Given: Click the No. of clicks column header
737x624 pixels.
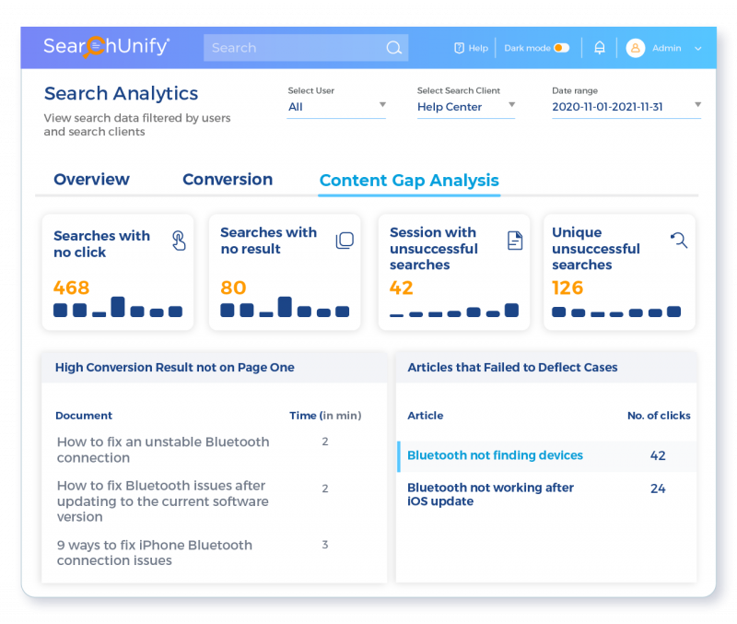Looking at the screenshot, I should [659, 415].
